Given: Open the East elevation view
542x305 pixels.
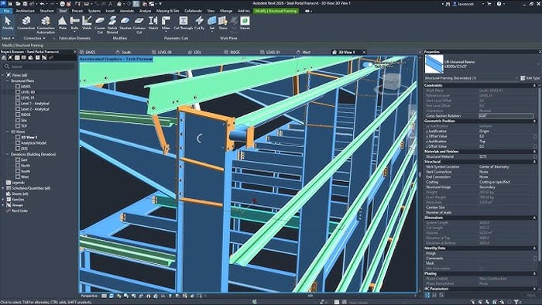Looking at the screenshot, I should 24,160.
